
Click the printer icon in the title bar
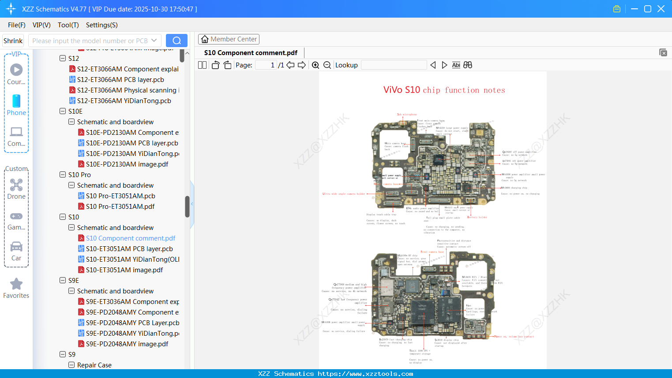[x=616, y=8]
